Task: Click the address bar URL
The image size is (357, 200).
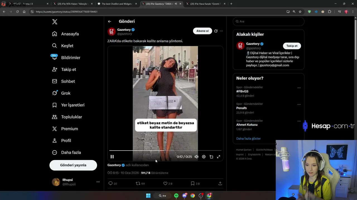Action: pyautogui.click(x=67, y=12)
